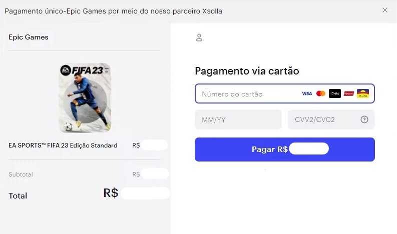This screenshot has height=234, width=397.
Task: Click the Aura card logo
Action: coord(363,93)
